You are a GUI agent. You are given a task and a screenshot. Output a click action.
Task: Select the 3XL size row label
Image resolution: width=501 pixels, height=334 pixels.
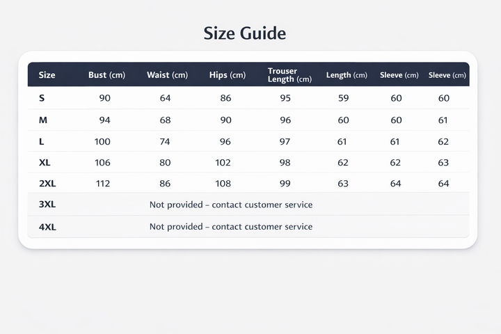click(47, 205)
